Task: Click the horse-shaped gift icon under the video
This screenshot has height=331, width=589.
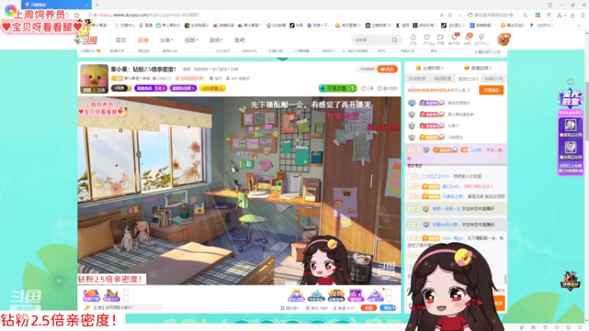Action: click(111, 296)
